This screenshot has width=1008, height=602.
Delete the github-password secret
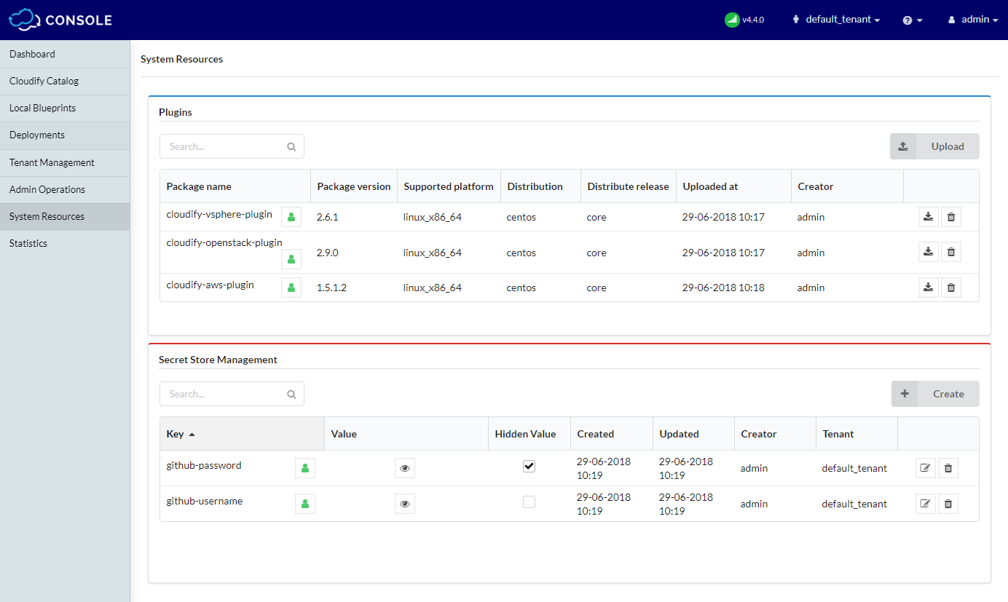(948, 468)
